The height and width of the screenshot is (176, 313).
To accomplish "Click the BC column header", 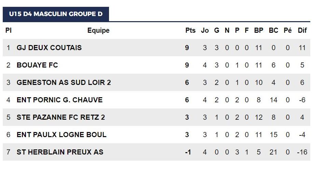I will [x=273, y=30].
